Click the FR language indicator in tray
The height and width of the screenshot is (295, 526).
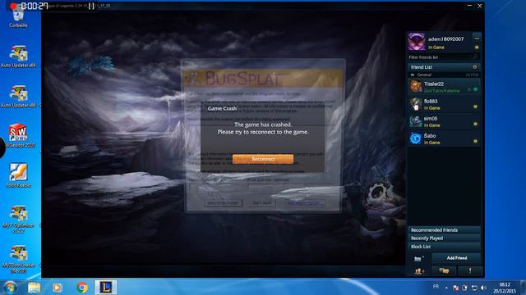pos(436,287)
